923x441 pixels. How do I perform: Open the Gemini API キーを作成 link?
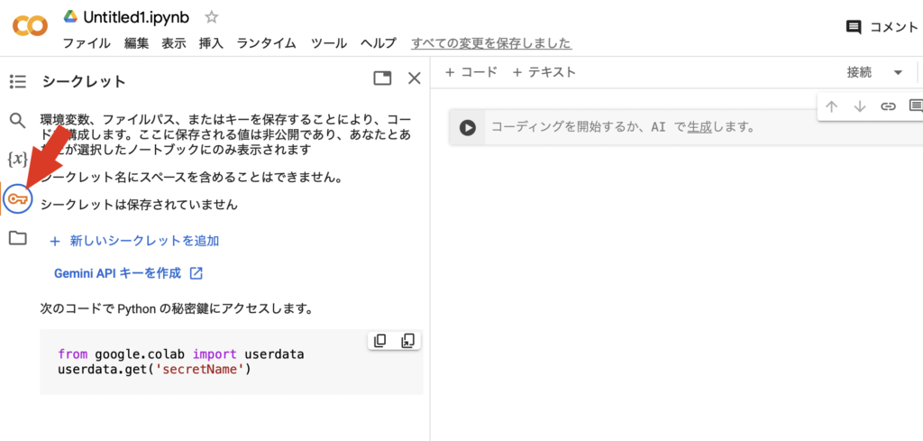click(x=127, y=273)
